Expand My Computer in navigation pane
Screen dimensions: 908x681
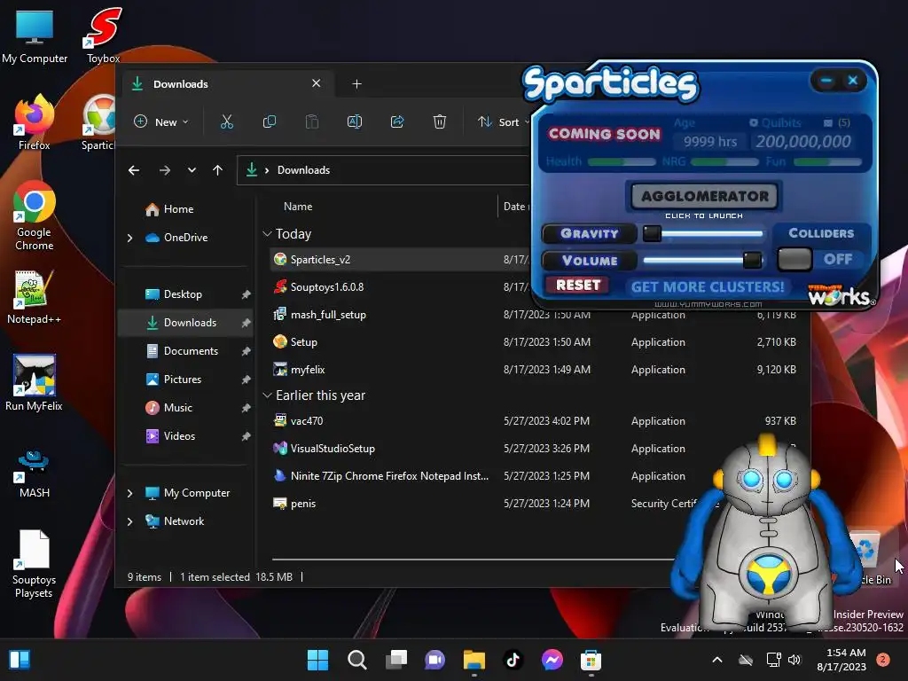click(x=129, y=493)
